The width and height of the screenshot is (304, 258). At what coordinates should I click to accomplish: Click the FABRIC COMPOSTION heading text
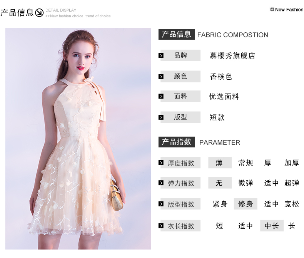tap(233, 35)
